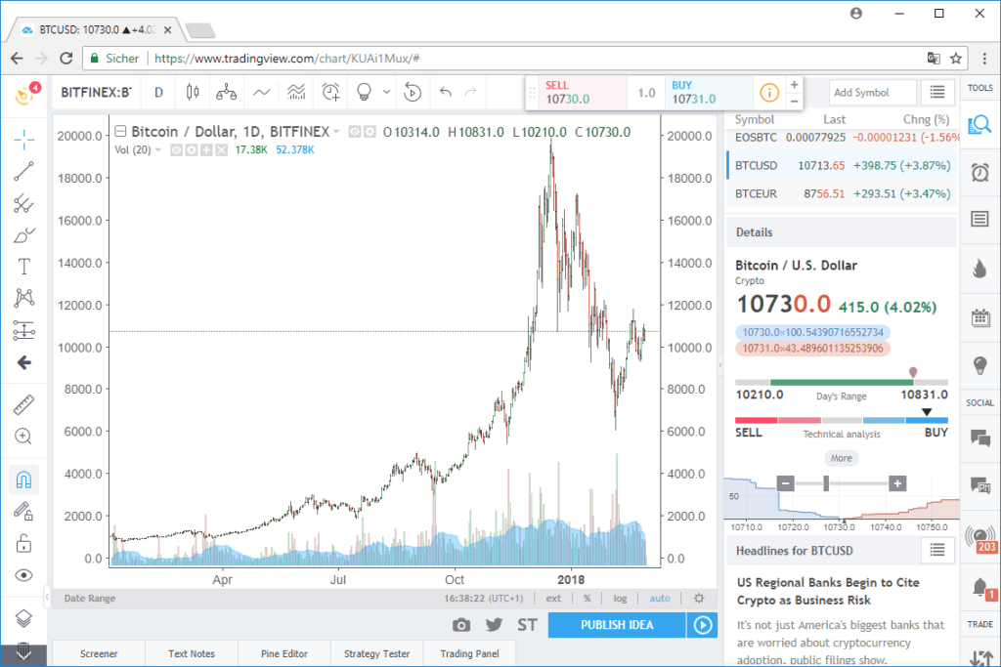This screenshot has width=1001, height=667.
Task: Toggle lock all drawing tools
Action: (x=23, y=543)
